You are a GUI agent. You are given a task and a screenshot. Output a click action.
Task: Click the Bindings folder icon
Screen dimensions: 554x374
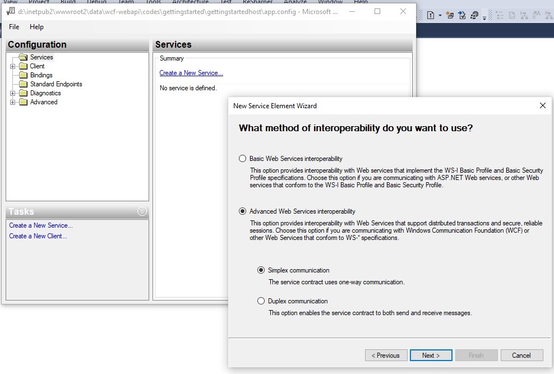coord(23,75)
